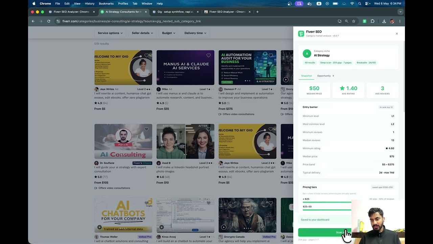Open Asad B's linkedin headshot gig title
Screen dimensions: 433x244
tap(183, 169)
